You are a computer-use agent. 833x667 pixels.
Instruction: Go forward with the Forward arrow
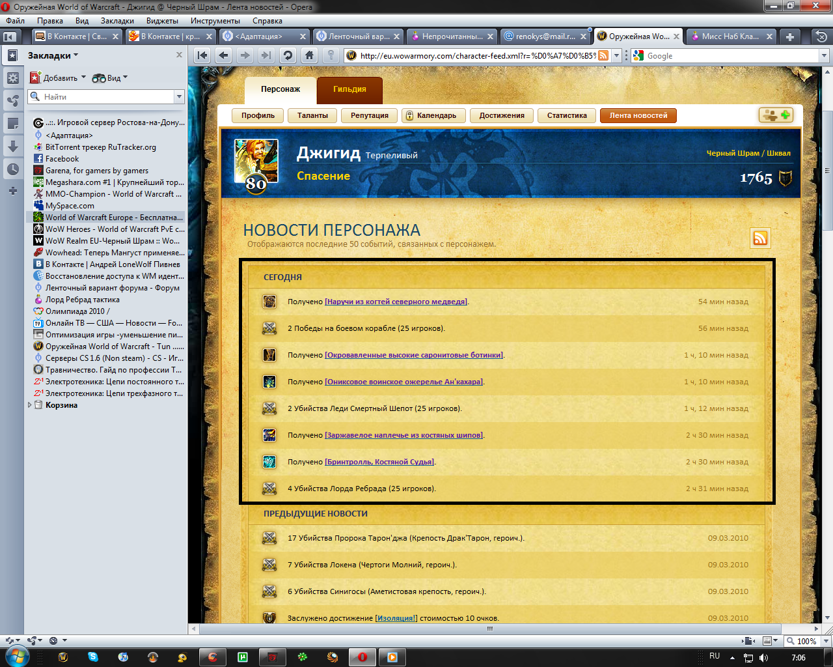[245, 55]
